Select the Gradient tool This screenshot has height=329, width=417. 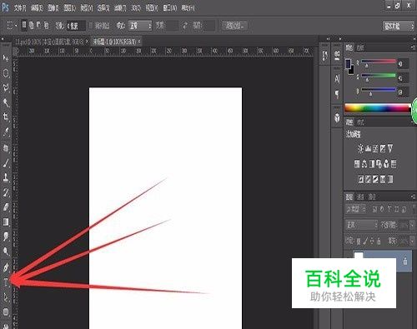[6, 222]
